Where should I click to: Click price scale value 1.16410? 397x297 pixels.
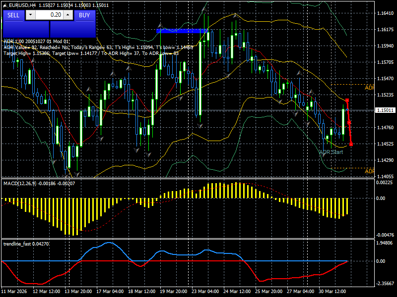[x=386, y=13]
